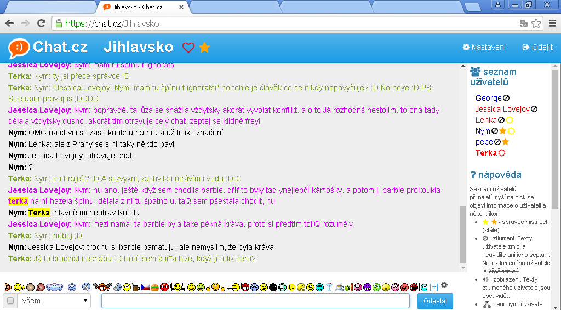
Task: Mute Jessica Lovejoy using the block icon
Action: (x=534, y=109)
